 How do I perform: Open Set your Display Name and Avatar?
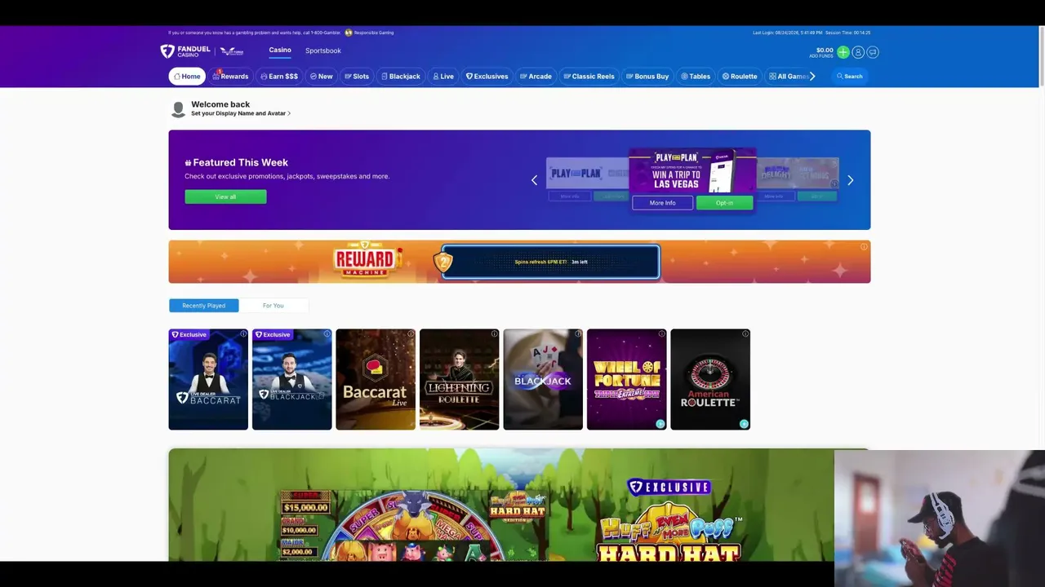point(241,113)
